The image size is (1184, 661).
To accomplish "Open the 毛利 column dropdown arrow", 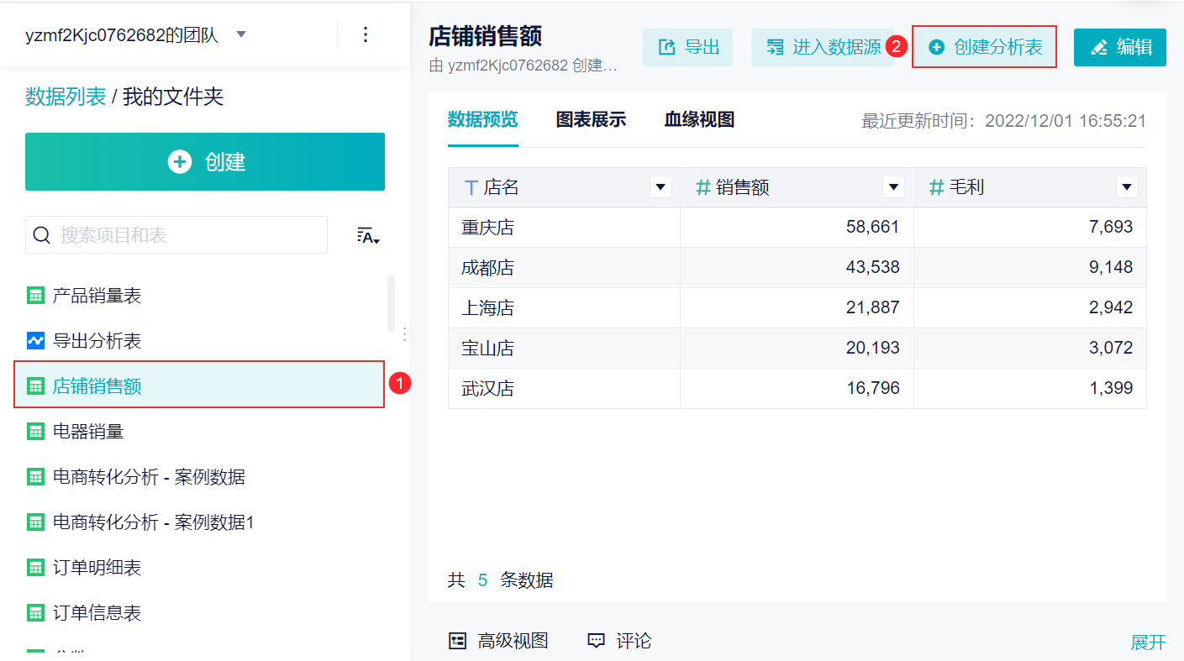I will point(1127,187).
